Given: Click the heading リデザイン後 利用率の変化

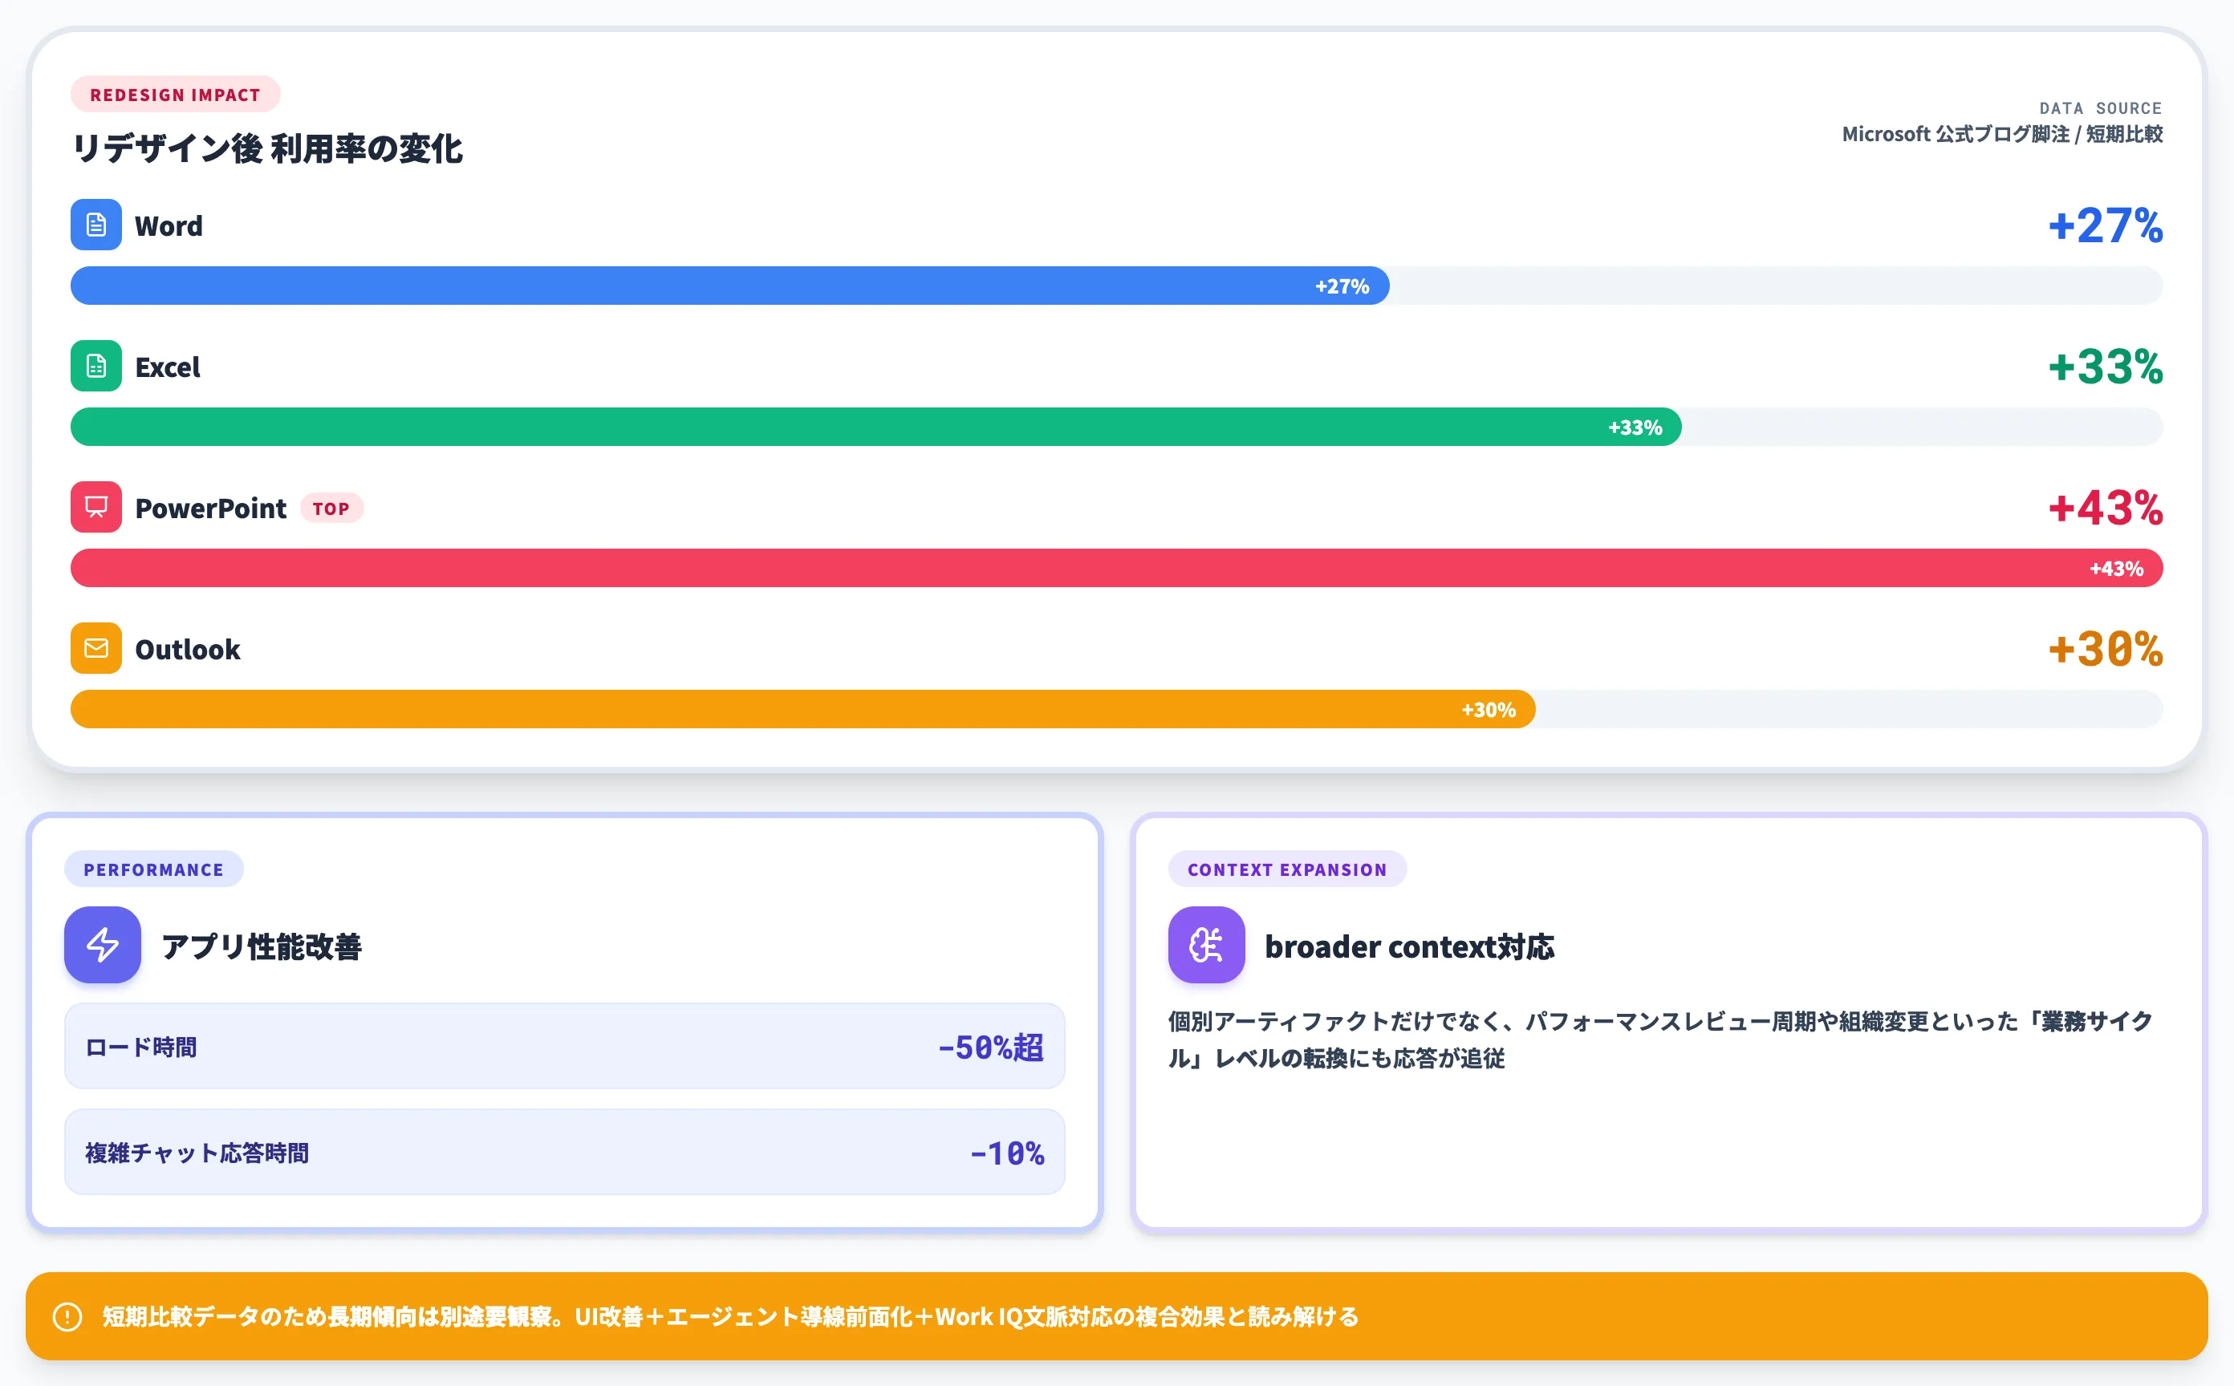Looking at the screenshot, I should (267, 148).
